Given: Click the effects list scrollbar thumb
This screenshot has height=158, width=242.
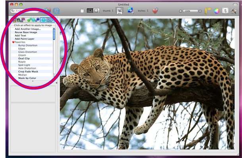Looking at the screenshot, I should (x=54, y=34).
